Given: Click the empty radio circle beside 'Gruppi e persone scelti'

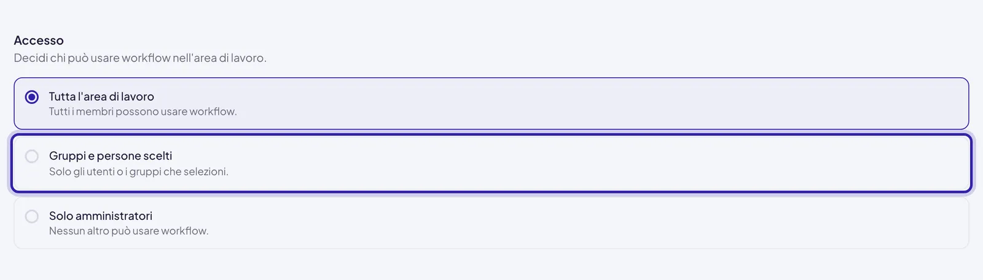Looking at the screenshot, I should coord(32,157).
